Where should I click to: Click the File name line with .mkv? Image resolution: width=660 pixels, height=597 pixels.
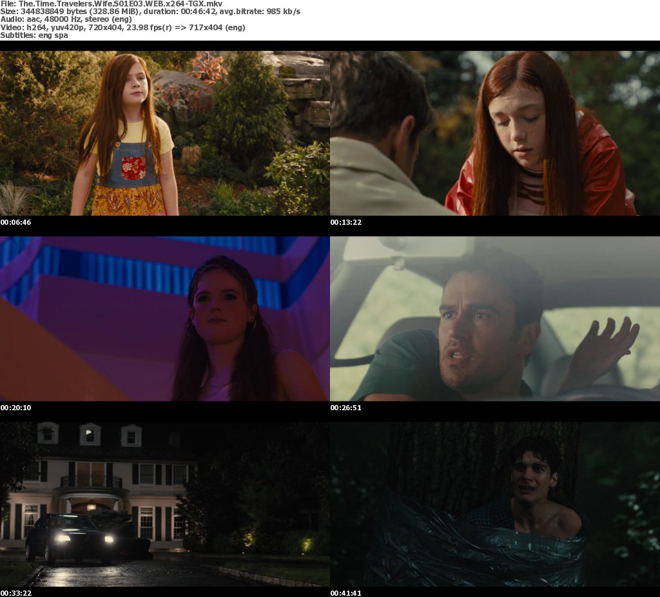click(x=111, y=4)
